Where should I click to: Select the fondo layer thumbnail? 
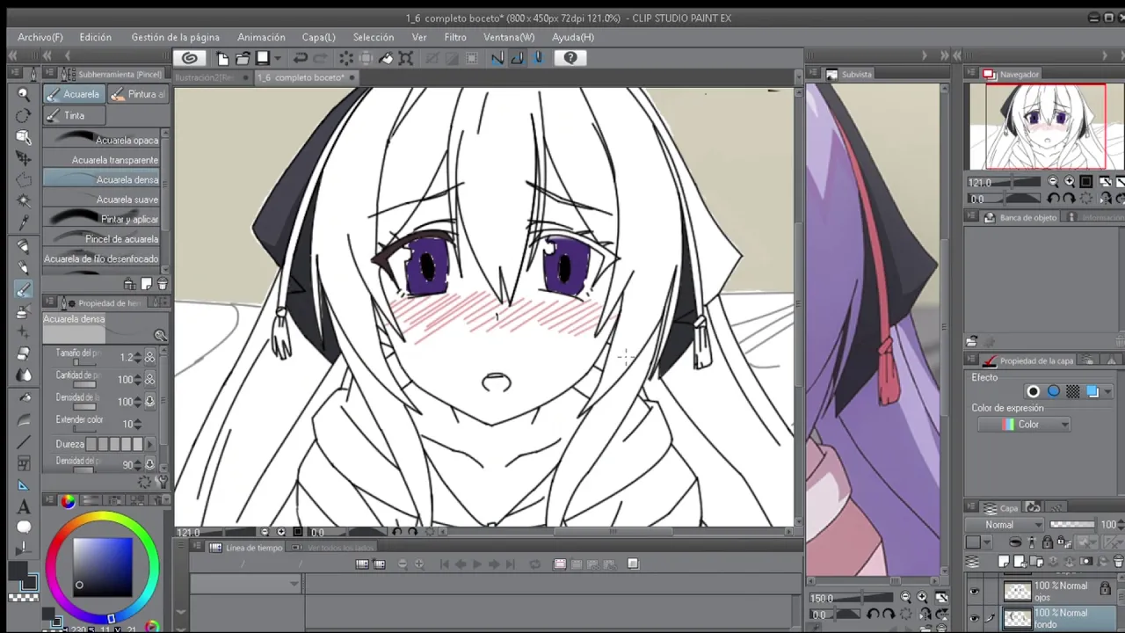point(1017,618)
